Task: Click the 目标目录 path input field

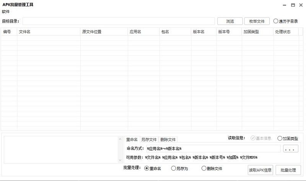Action: point(119,21)
